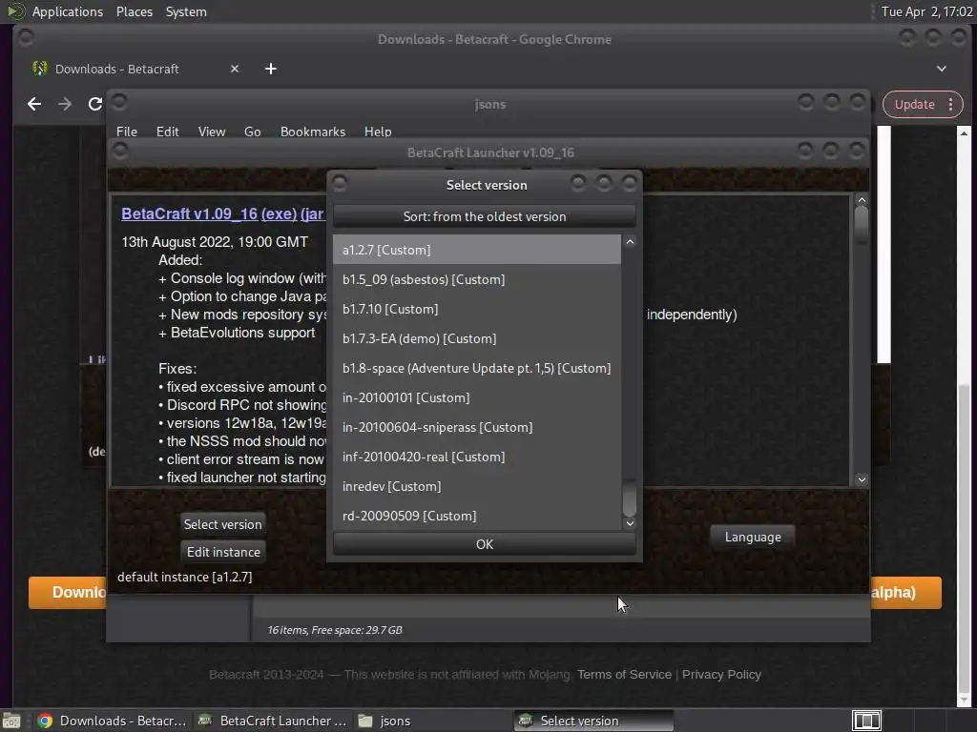The image size is (977, 732).
Task: Choose b1.7.10 [Custom] in list
Action: pyautogui.click(x=477, y=309)
